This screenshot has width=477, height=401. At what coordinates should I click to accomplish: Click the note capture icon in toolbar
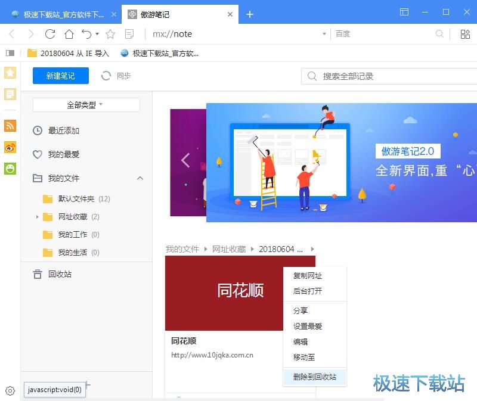pos(129,34)
